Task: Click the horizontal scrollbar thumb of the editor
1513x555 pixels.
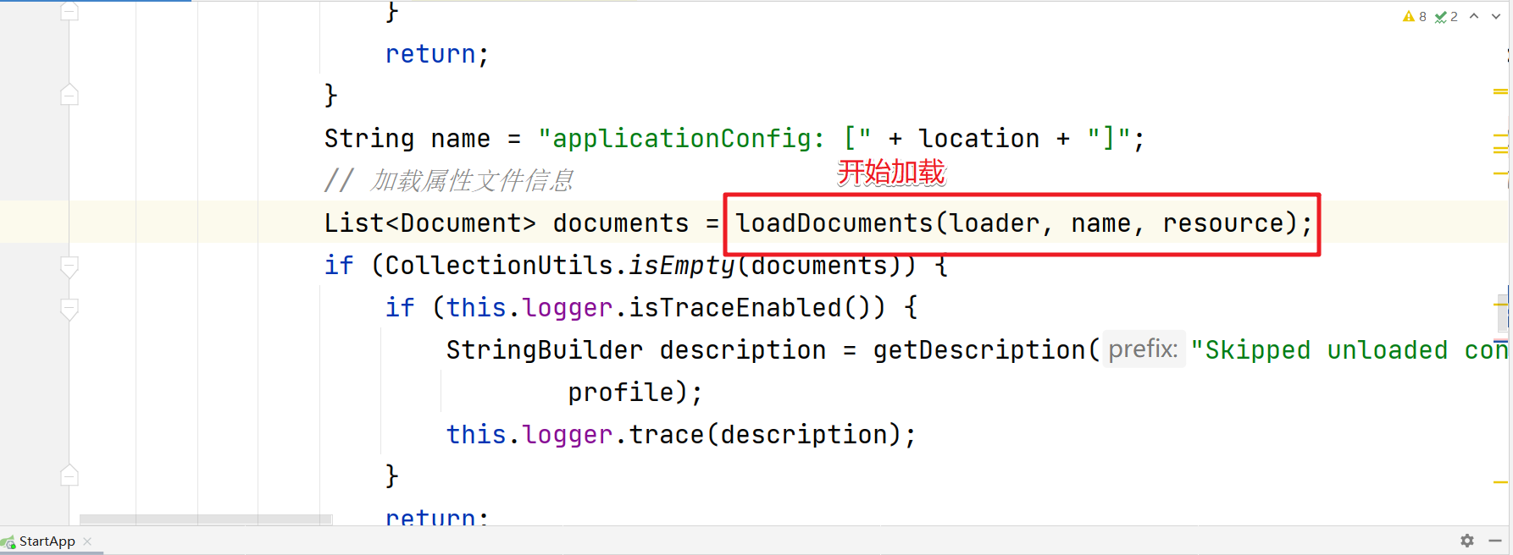Action: 206,519
